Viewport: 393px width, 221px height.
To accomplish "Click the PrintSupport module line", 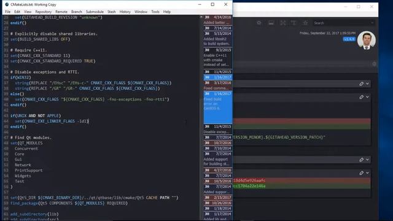I will tap(29, 171).
